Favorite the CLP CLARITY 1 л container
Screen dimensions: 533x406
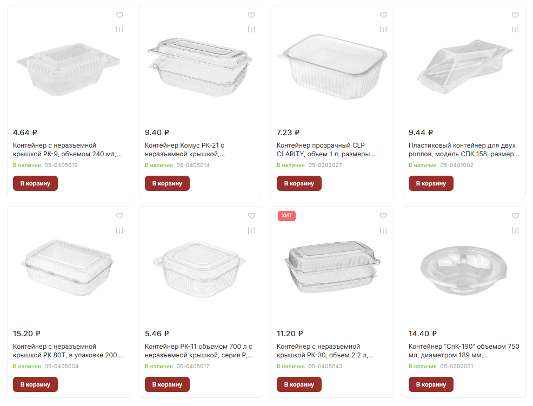[383, 15]
